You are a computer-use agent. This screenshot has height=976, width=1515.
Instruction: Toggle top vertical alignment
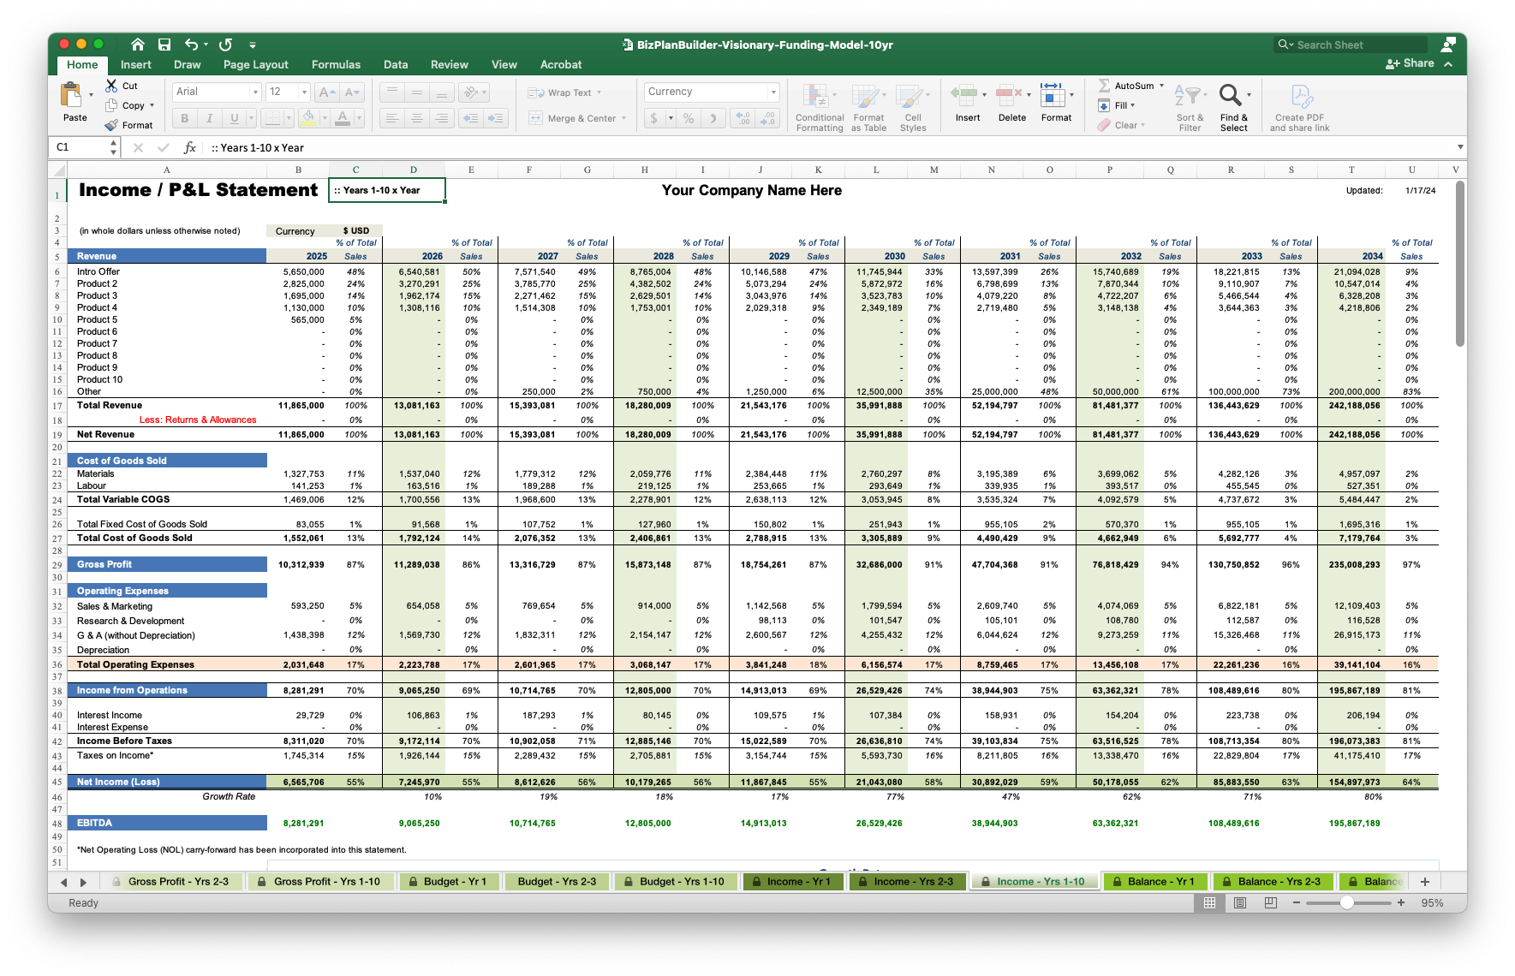pyautogui.click(x=391, y=92)
